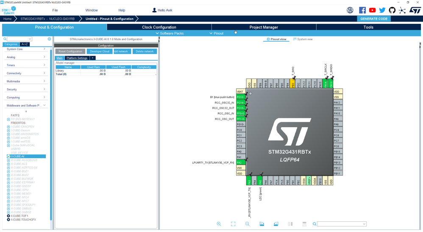Open ST Facebook page icon
The width and height of the screenshot is (423, 232).
pos(362,10)
